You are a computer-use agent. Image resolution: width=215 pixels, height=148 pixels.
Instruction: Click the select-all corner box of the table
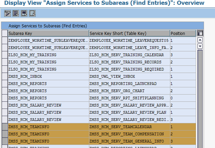pos(5,33)
